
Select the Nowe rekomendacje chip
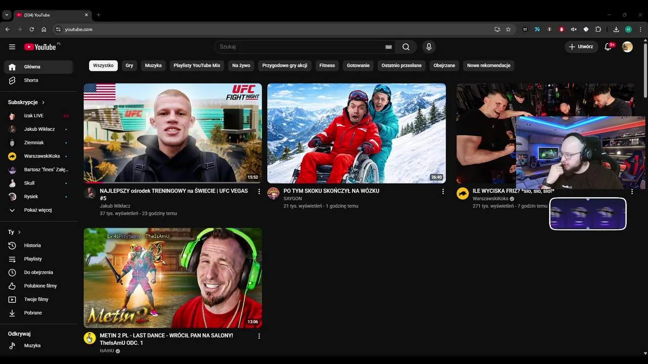(489, 66)
